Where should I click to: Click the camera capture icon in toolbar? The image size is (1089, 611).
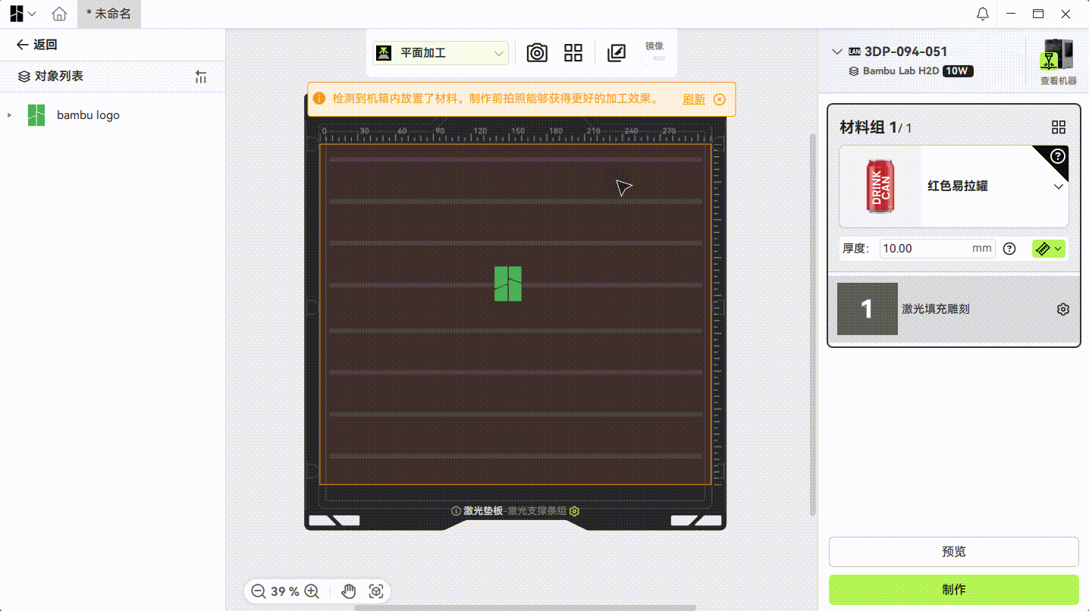[x=537, y=53]
